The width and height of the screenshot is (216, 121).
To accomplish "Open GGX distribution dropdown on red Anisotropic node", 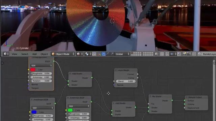I will 41,66.
